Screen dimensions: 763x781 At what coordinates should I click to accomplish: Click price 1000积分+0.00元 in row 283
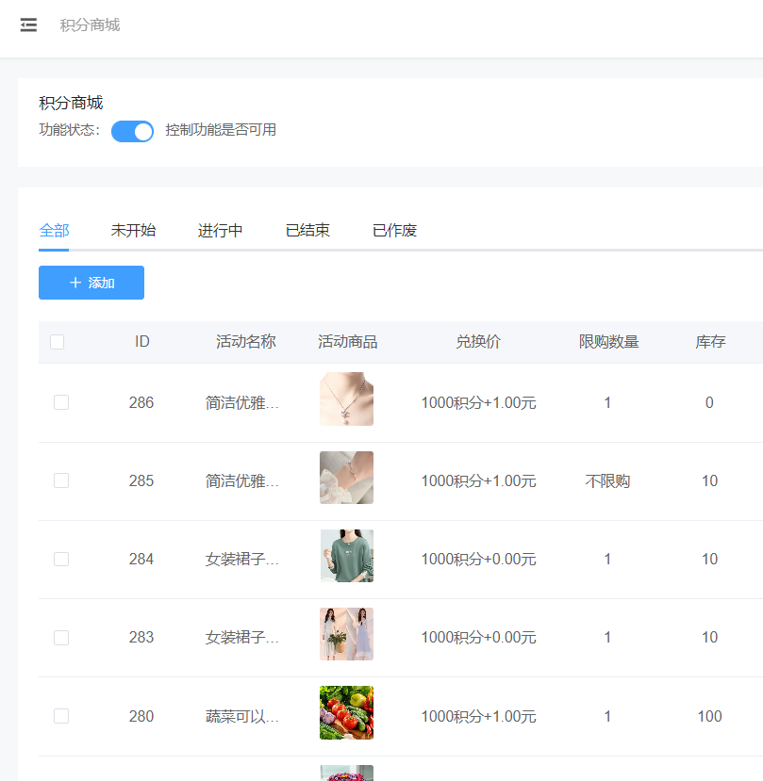(x=479, y=637)
